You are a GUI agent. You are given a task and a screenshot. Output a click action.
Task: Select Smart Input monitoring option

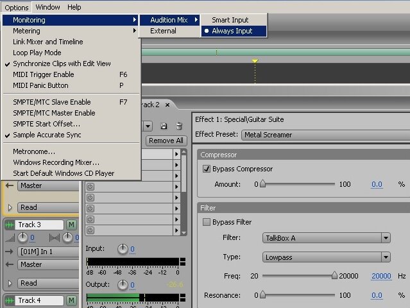tap(234, 20)
